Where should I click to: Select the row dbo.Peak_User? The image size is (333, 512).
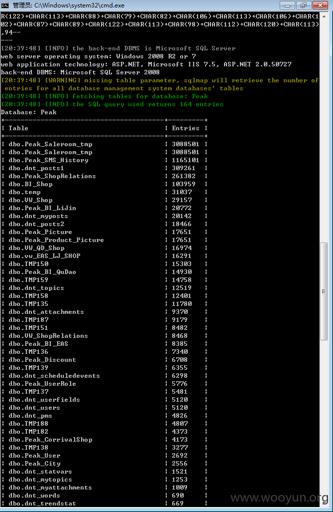pyautogui.click(x=104, y=456)
